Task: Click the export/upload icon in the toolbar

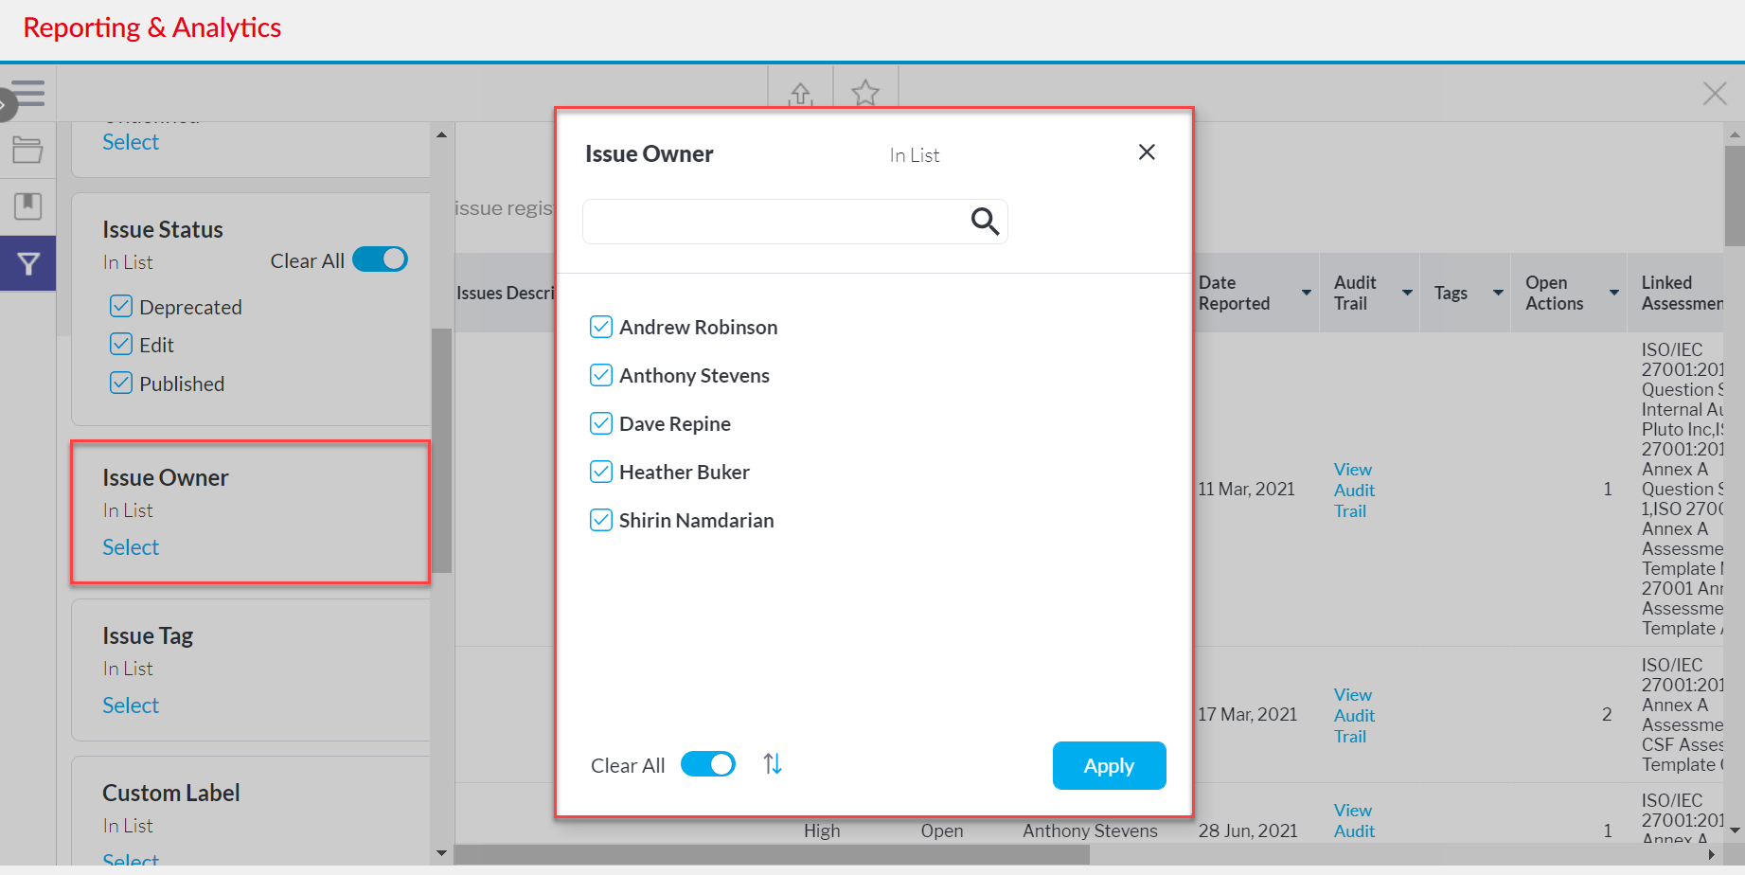Action: (x=800, y=94)
